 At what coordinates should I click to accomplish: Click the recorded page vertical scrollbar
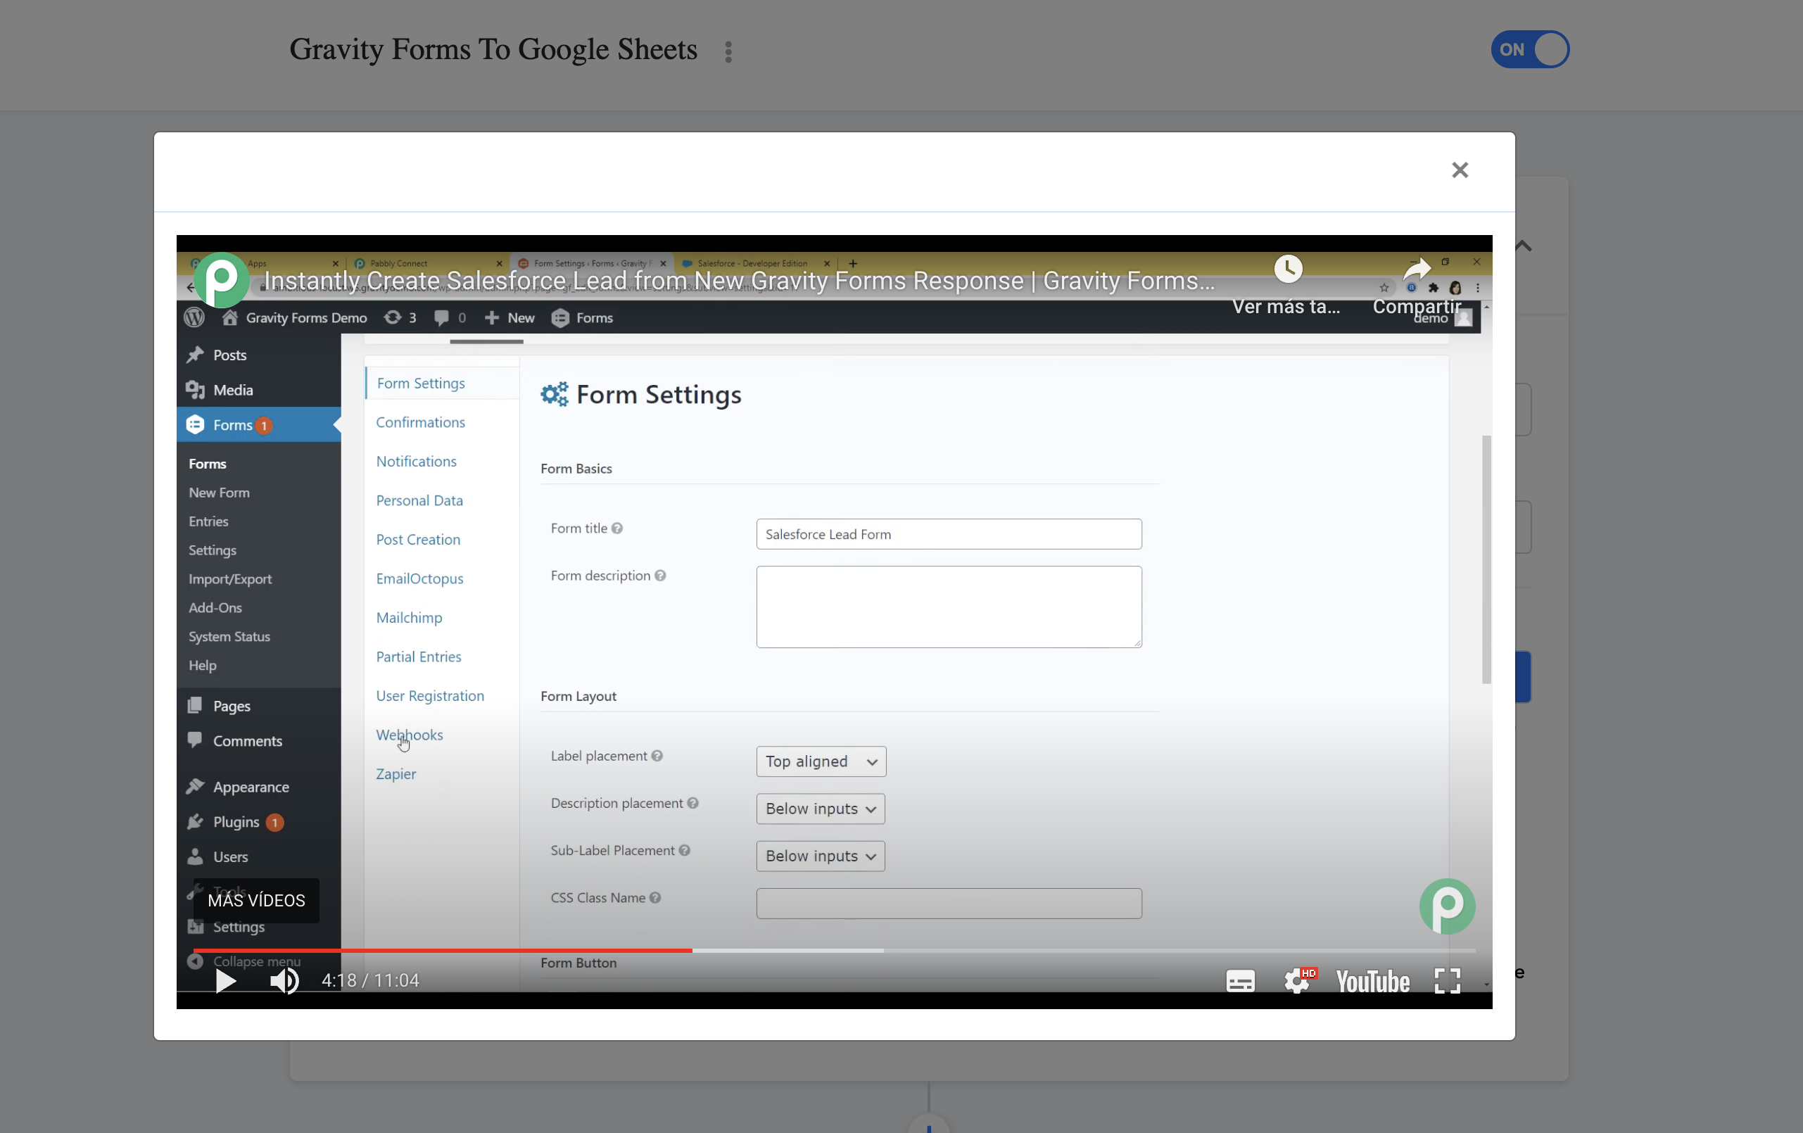(1486, 560)
